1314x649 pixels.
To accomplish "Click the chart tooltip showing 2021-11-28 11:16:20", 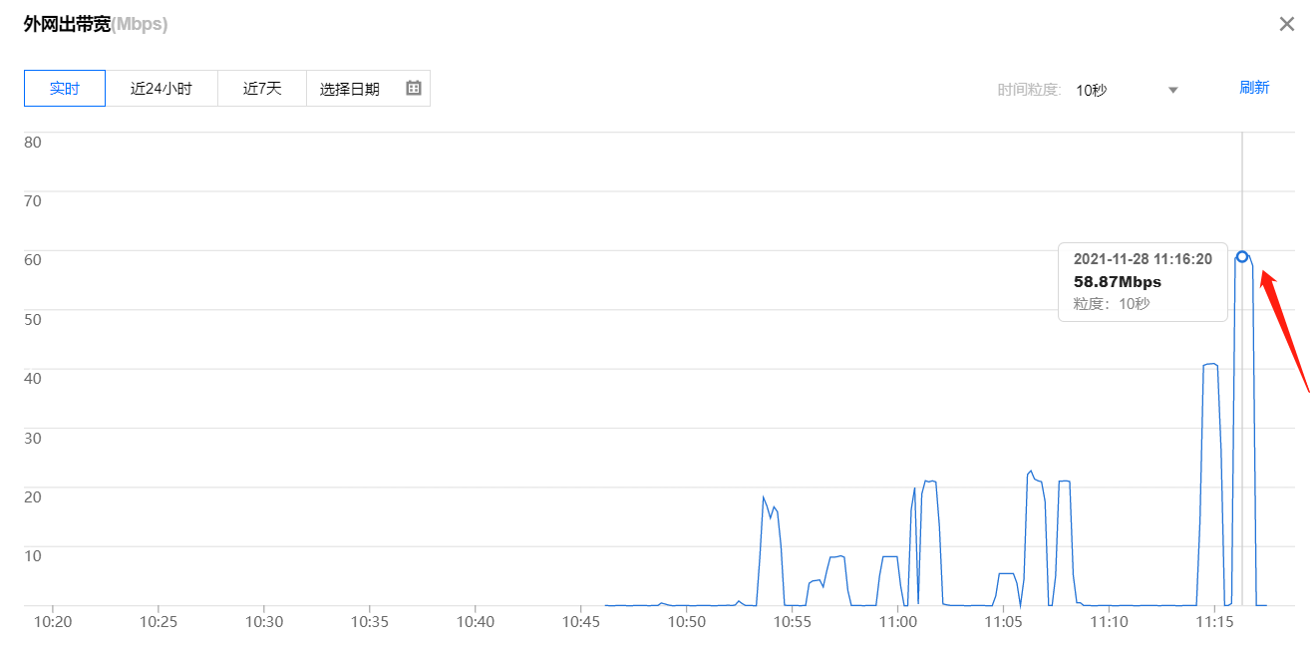I will pos(1143,281).
